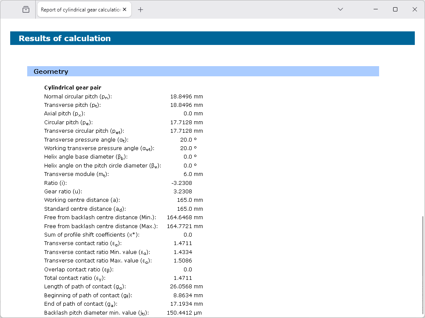425x318 pixels.
Task: Expand the tab list chevron dropdown
Action: [340, 9]
